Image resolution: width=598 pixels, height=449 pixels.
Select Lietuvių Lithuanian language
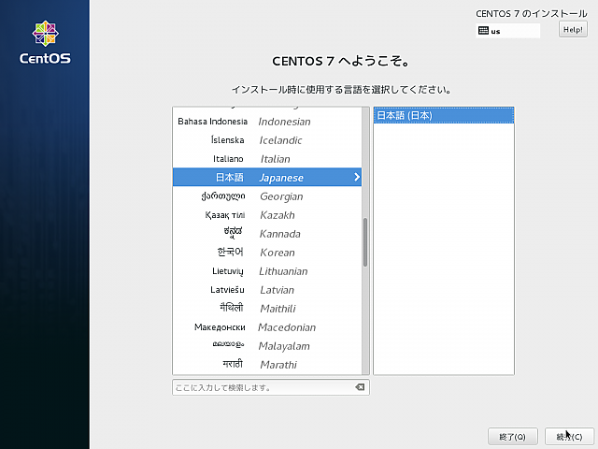(x=267, y=271)
